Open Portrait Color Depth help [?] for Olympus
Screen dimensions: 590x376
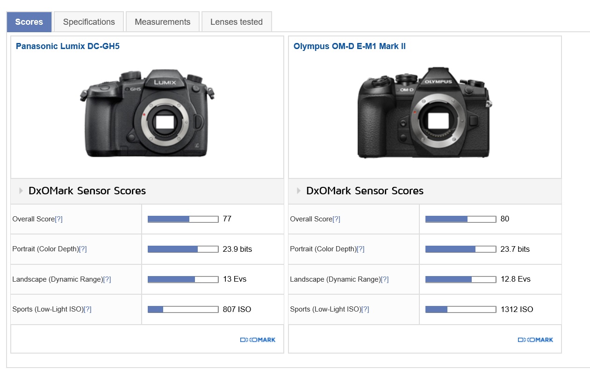(360, 249)
